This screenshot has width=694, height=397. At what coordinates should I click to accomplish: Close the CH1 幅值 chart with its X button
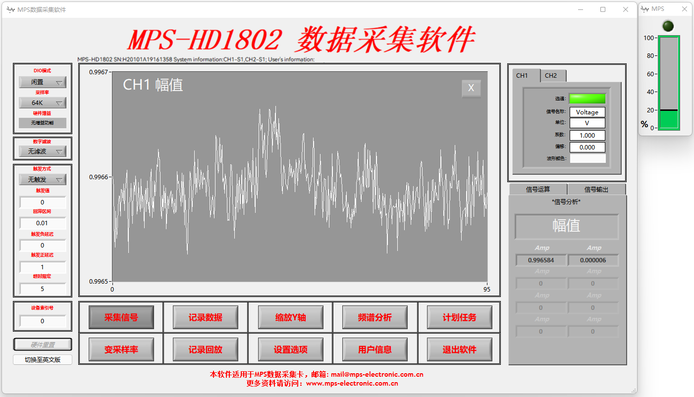[x=471, y=88]
